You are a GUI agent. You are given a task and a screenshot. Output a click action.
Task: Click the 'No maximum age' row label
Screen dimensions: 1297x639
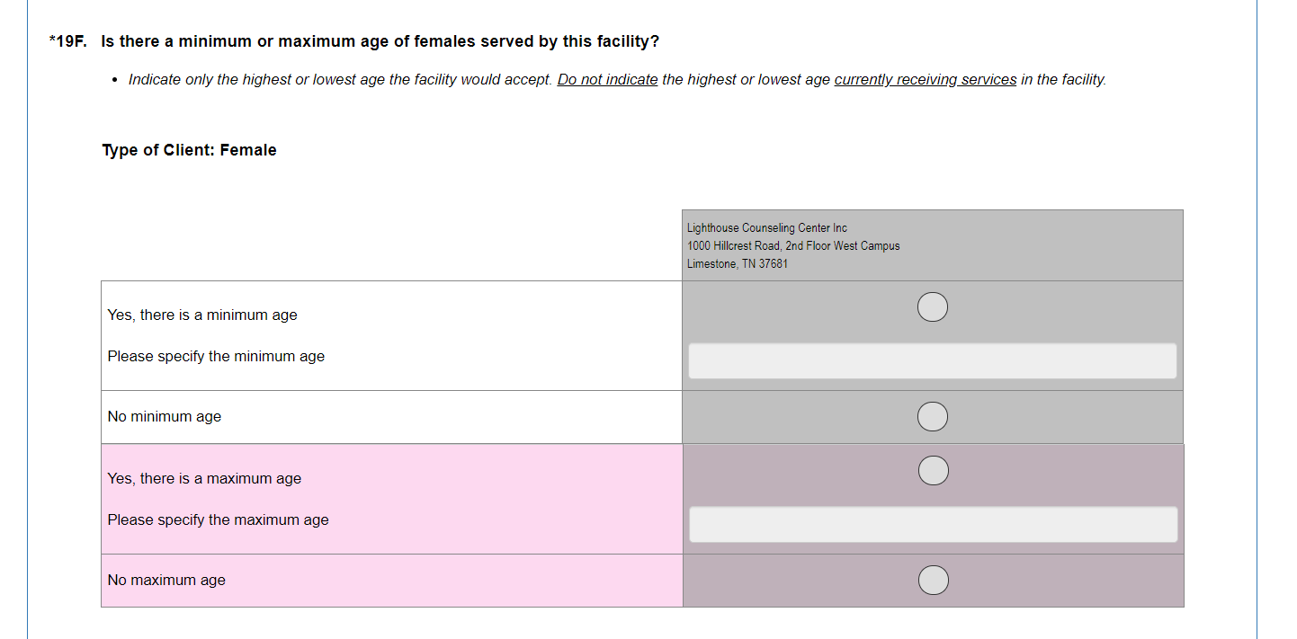click(x=166, y=581)
